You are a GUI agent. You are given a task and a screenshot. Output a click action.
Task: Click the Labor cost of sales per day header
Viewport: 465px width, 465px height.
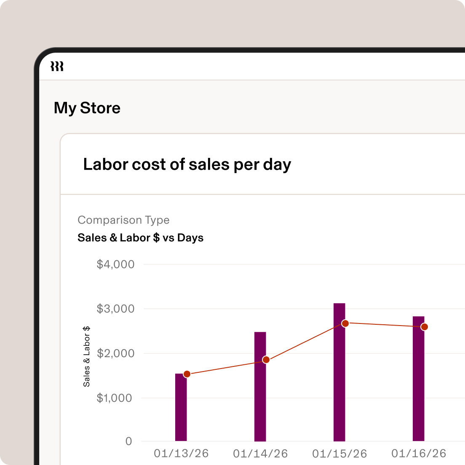187,164
